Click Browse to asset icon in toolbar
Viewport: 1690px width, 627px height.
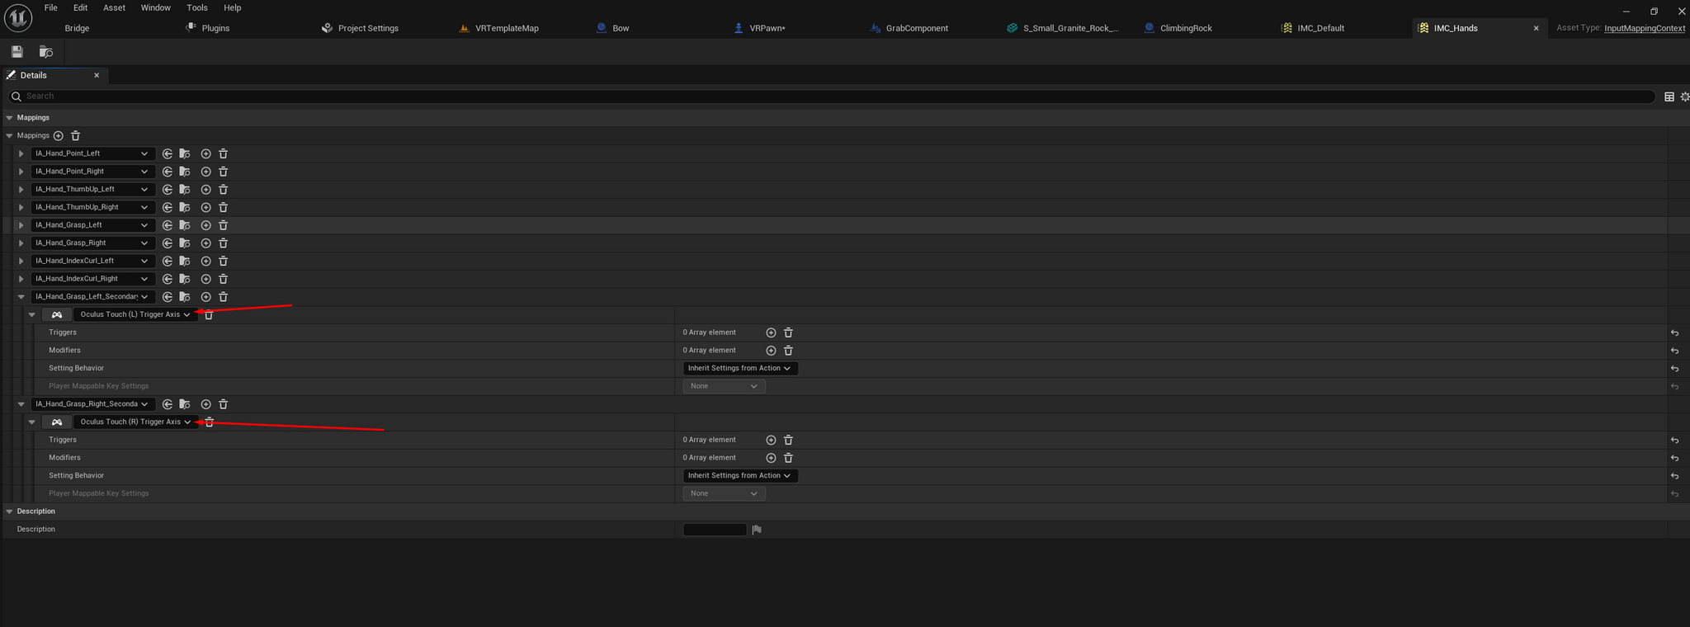46,52
